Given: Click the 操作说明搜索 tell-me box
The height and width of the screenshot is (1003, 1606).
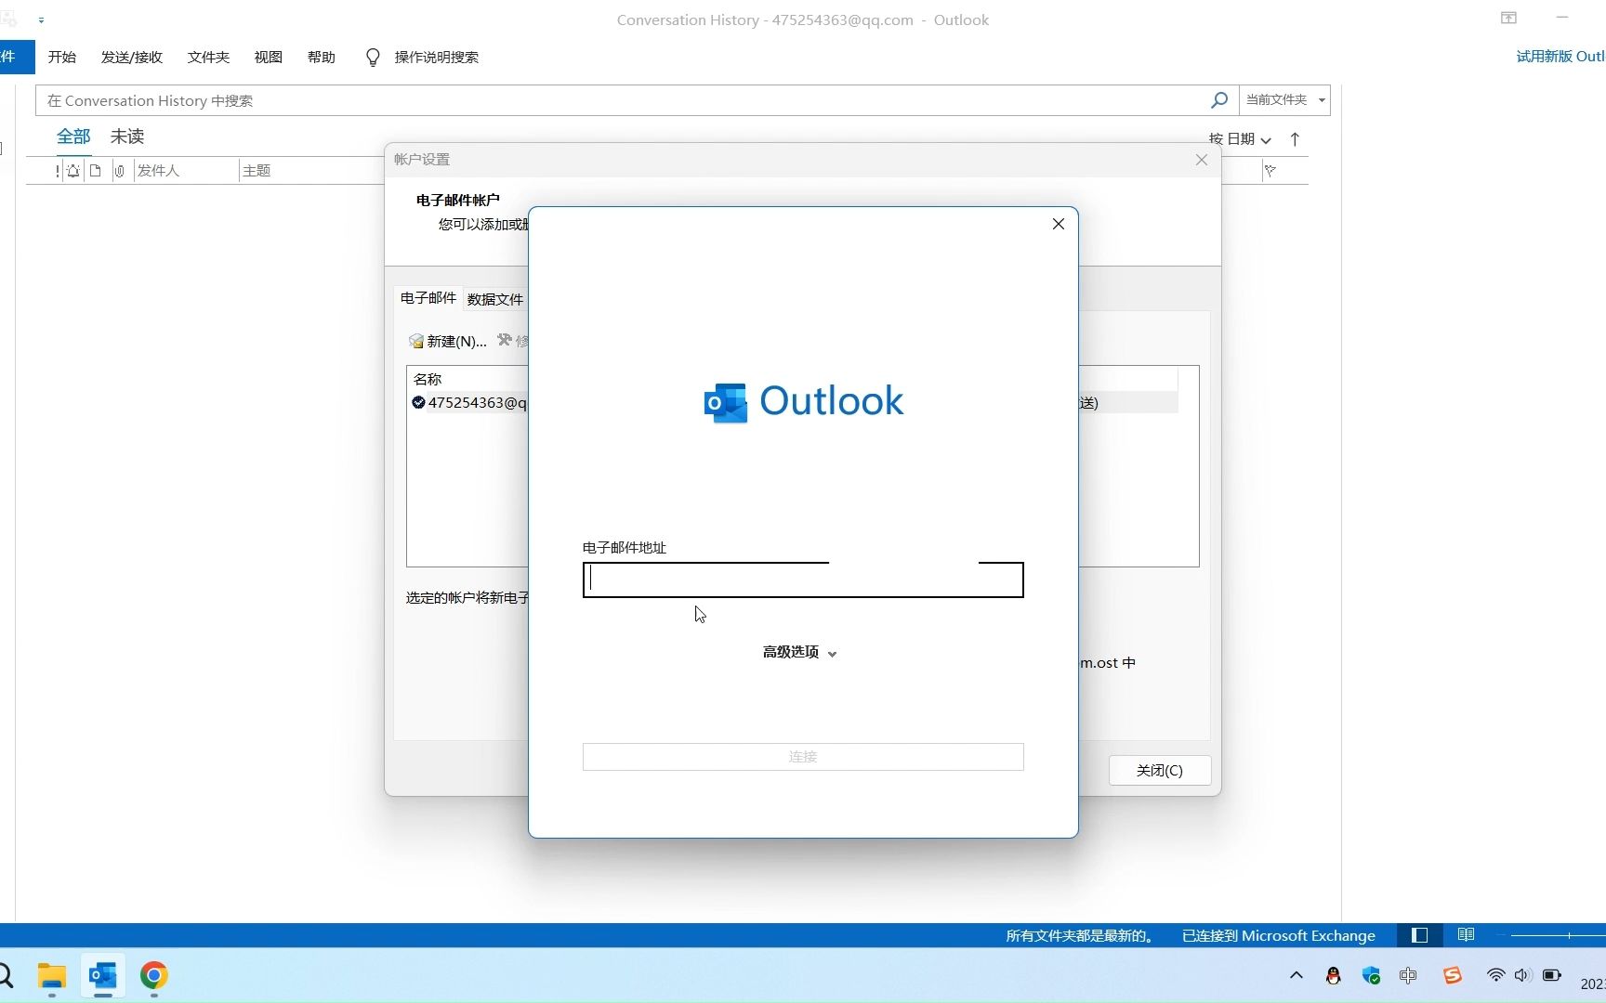Looking at the screenshot, I should (436, 57).
